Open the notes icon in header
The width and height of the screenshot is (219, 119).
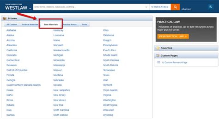click(x=211, y=7)
